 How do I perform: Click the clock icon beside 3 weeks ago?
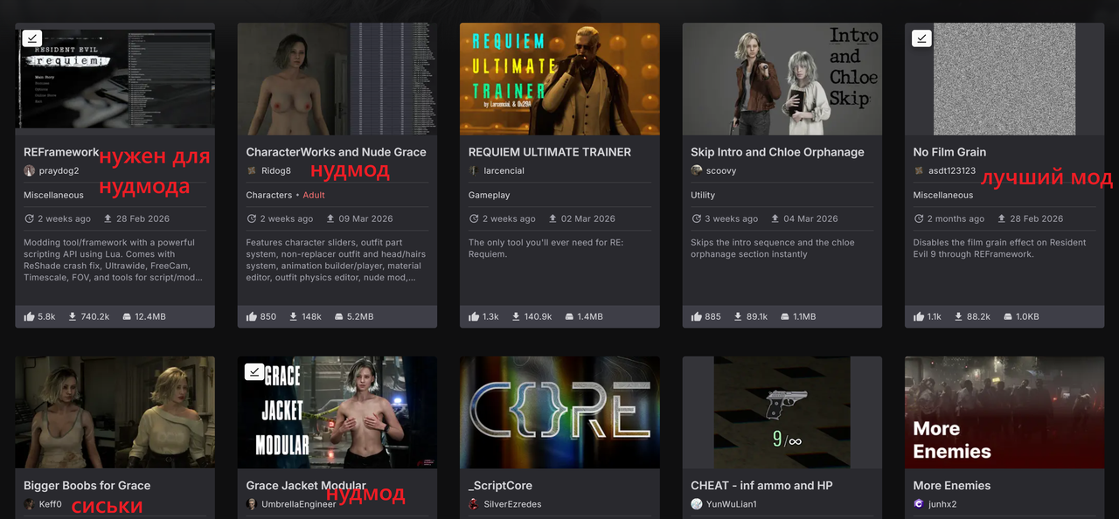pyautogui.click(x=696, y=218)
